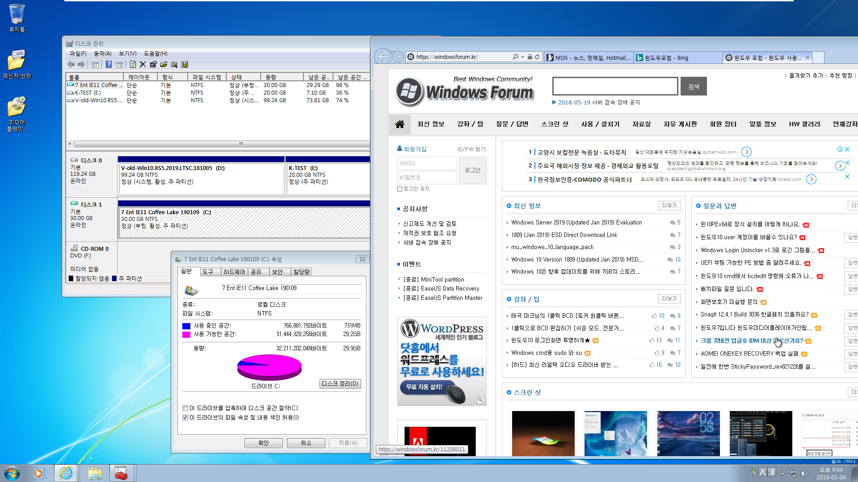Tick the stay logged in checkbox

pos(400,189)
